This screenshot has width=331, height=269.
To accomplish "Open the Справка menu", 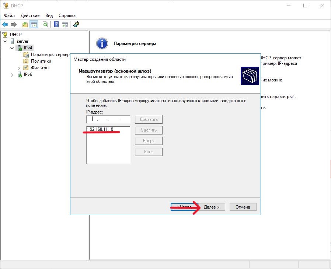I will click(67, 15).
